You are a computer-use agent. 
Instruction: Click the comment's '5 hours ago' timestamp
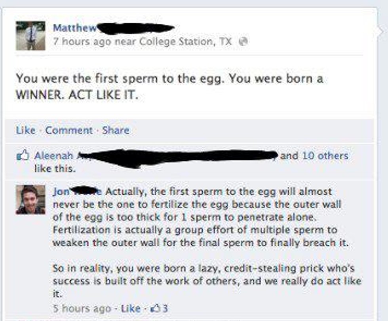pos(82,308)
